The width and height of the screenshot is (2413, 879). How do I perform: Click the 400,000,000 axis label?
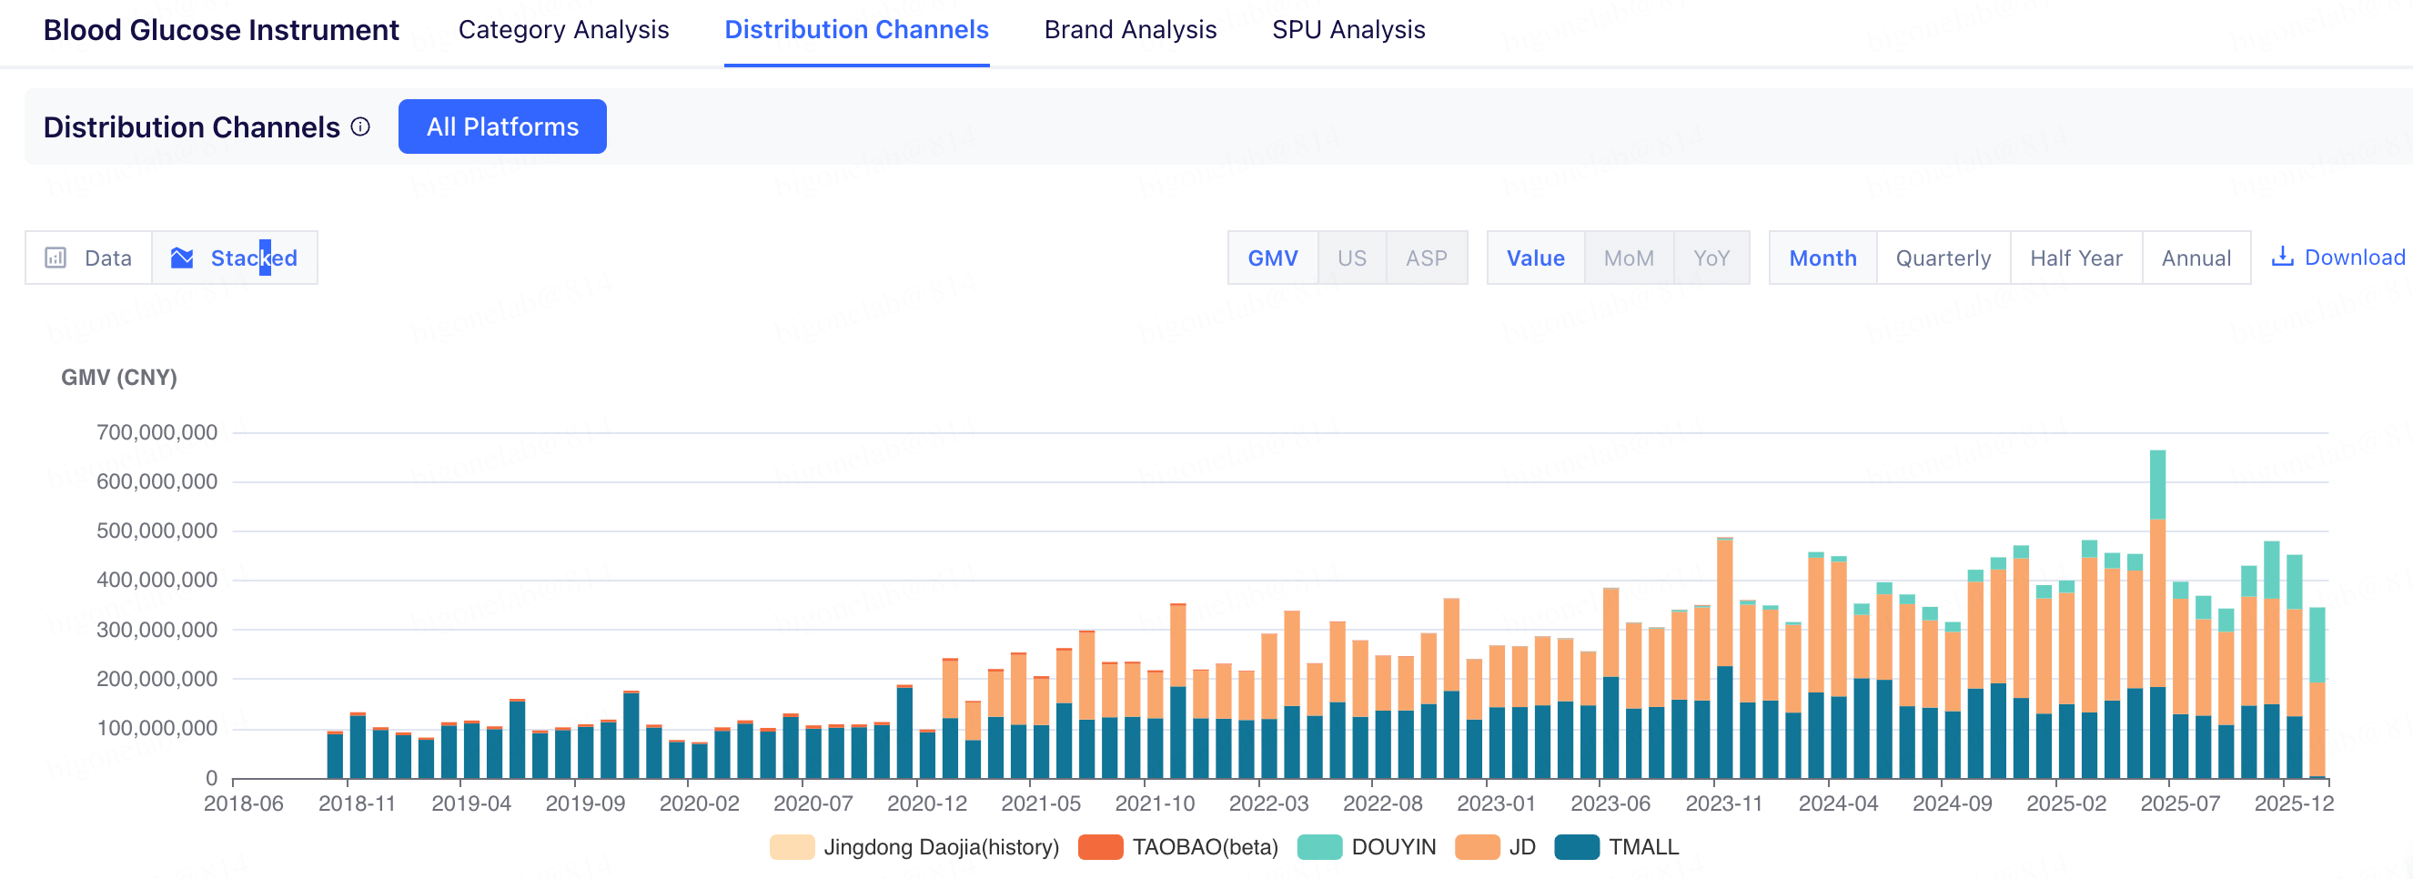tap(156, 580)
